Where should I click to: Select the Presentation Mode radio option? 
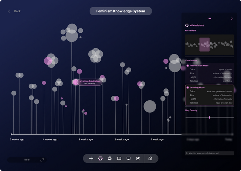point(188,66)
